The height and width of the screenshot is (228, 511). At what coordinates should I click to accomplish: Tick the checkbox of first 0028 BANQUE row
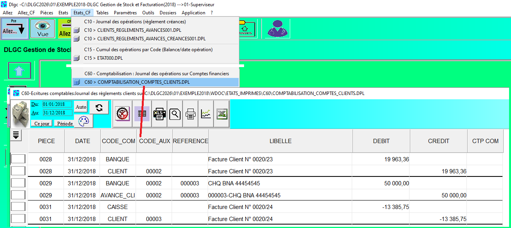coord(18,159)
